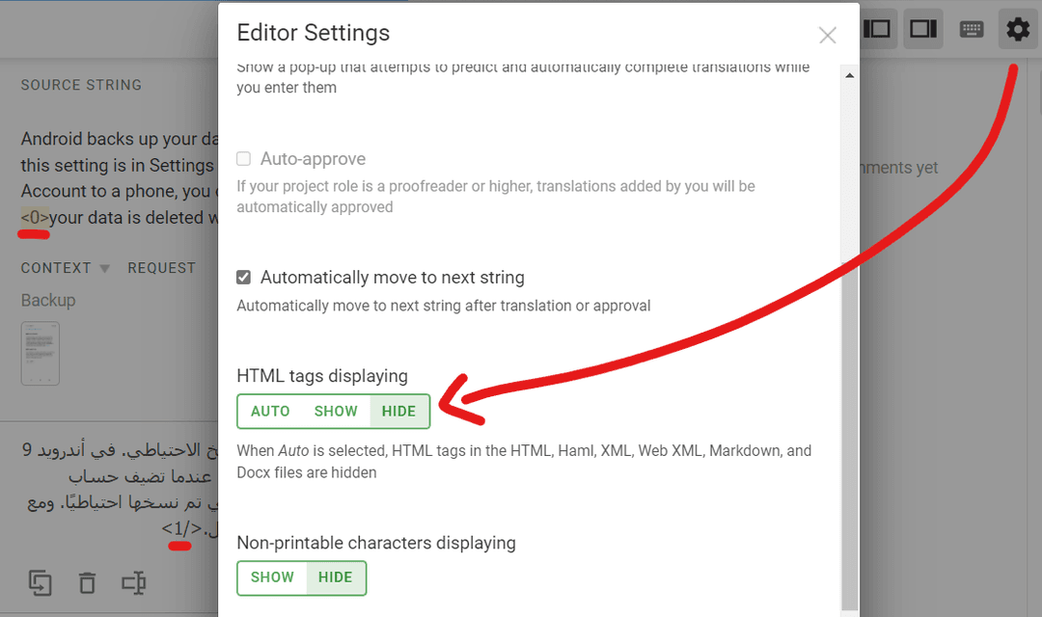Clear the translation using the trash icon
Screen dimensions: 1042x617
(x=87, y=582)
